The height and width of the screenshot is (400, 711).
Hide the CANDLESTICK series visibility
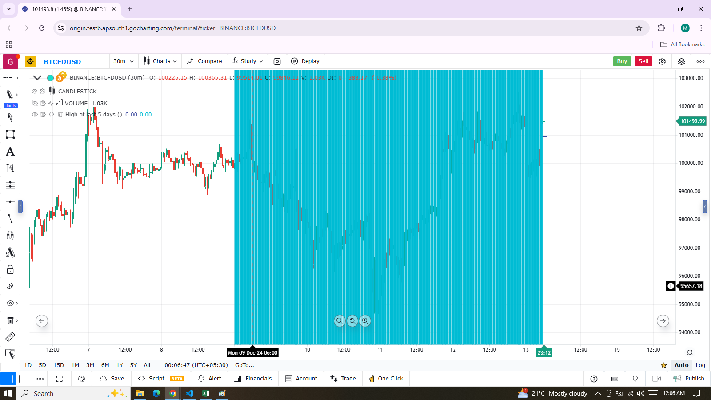[x=34, y=91]
